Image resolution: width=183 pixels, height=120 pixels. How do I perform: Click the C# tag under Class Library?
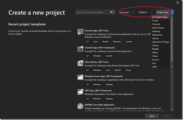pos(87,70)
